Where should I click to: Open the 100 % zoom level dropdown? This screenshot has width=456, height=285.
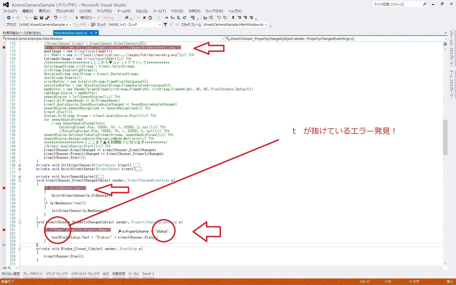click(x=9, y=268)
